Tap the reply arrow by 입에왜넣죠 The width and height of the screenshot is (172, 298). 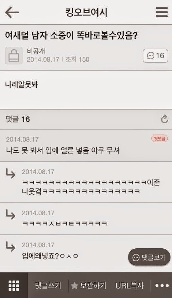pos(11,246)
